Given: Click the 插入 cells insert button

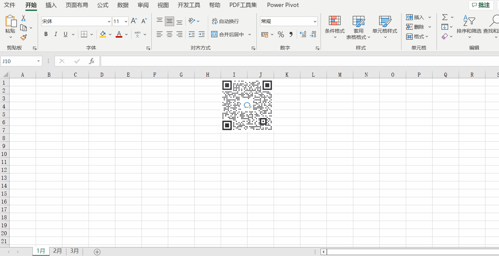Looking at the screenshot, I should coord(415,17).
